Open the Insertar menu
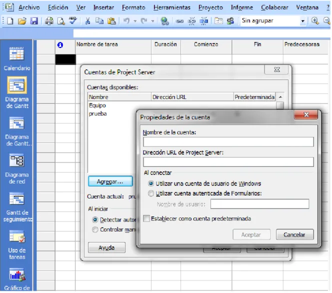332x293 pixels. 103,7
